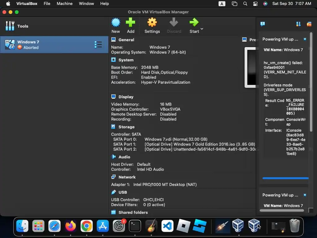
Task: Open the dropdown arrow beside Start
Action: [x=202, y=29]
